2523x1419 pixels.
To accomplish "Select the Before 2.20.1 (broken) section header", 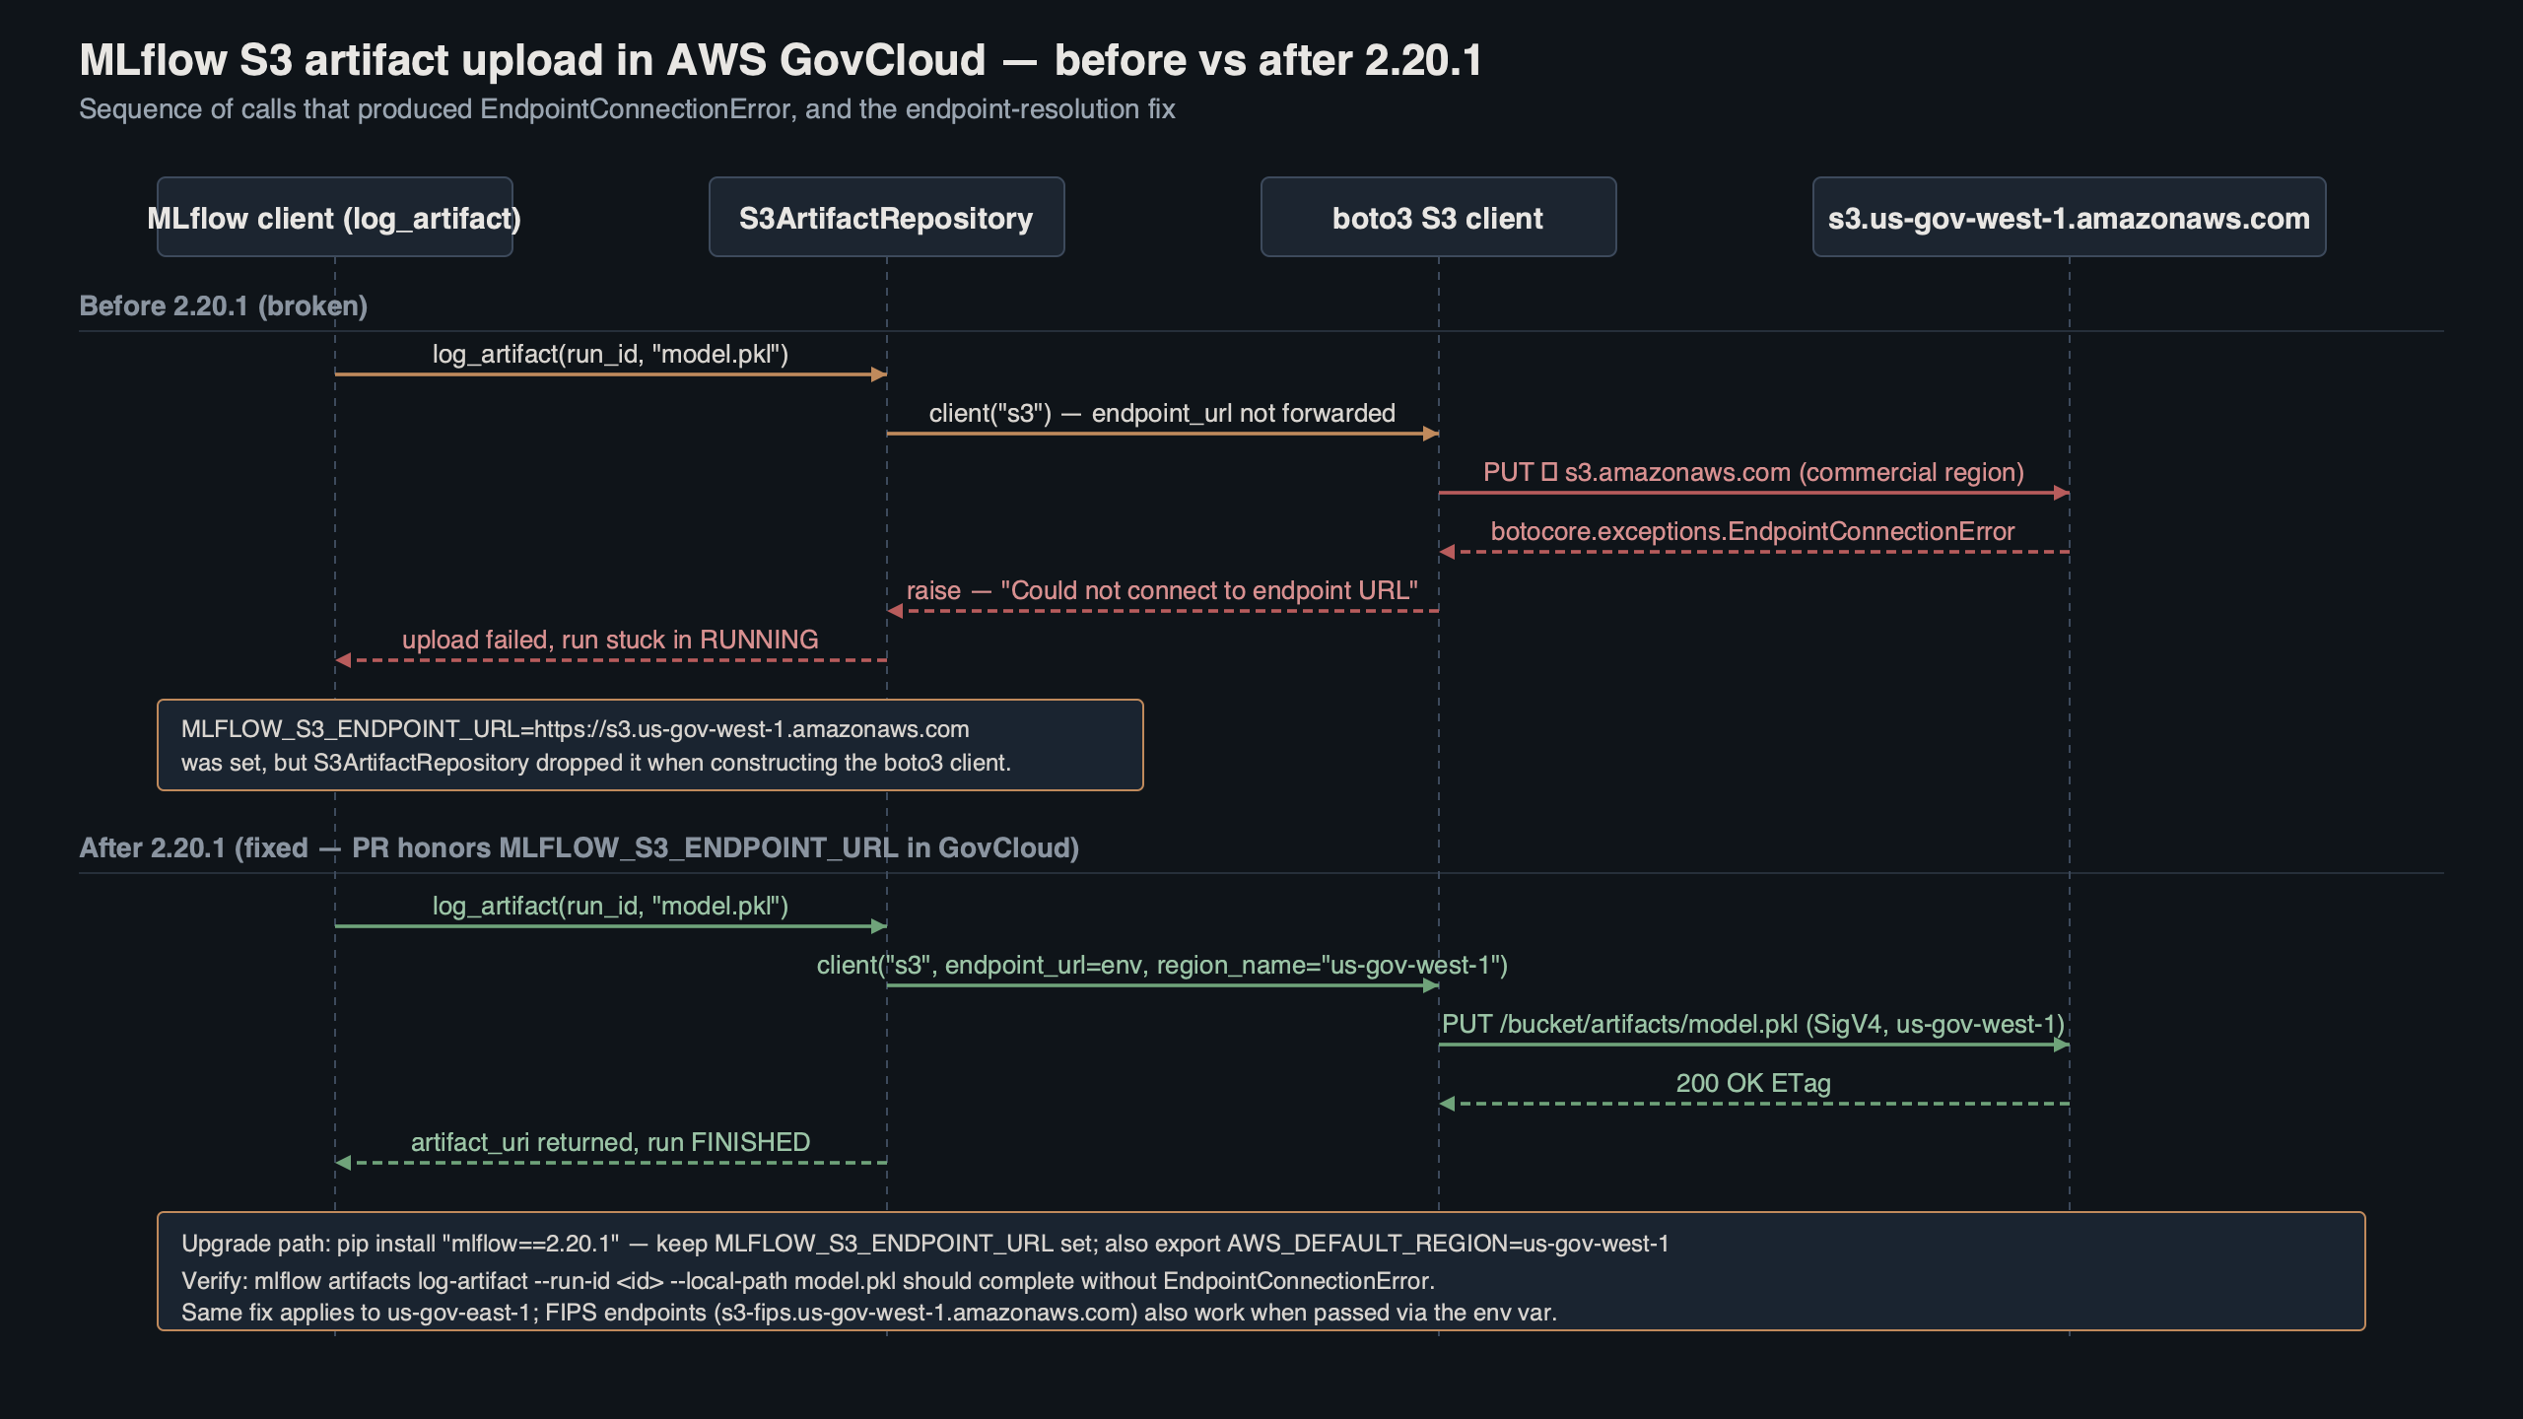I will coord(225,305).
